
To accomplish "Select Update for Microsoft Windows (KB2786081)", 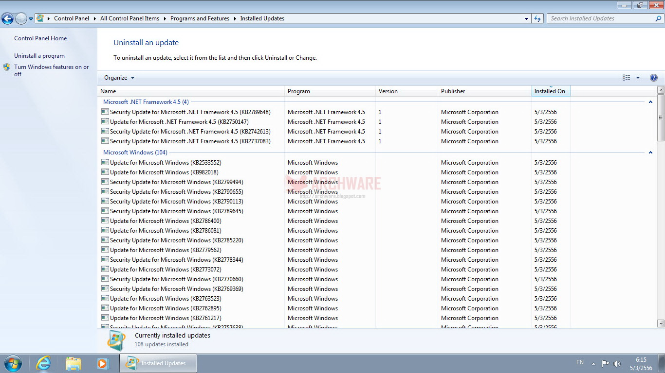I will [x=166, y=231].
